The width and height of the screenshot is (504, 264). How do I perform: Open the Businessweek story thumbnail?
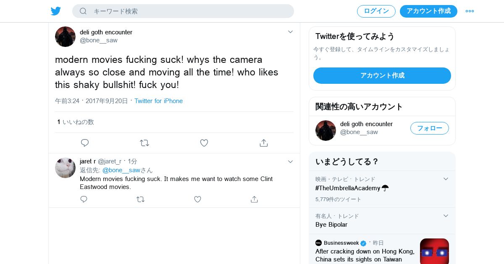[434, 251]
